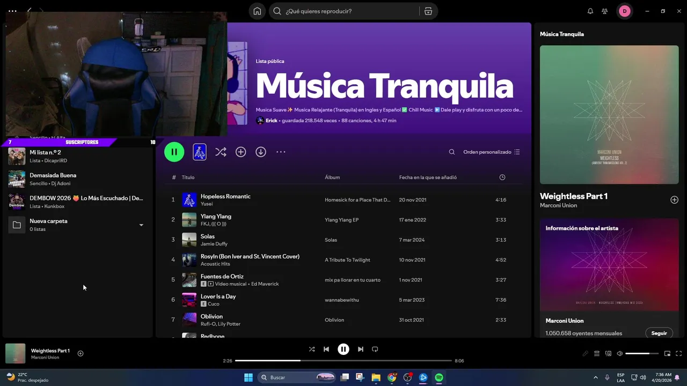Toggle the playlist preview cover button
The image size is (687, 386).
tap(200, 152)
